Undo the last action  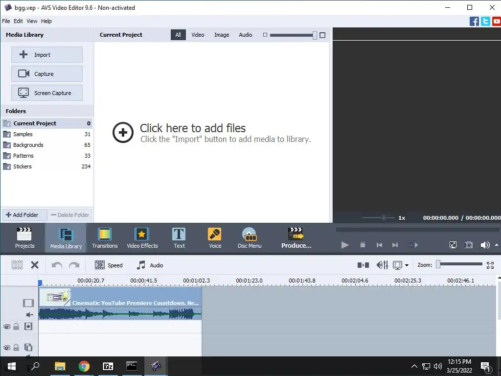(x=57, y=265)
